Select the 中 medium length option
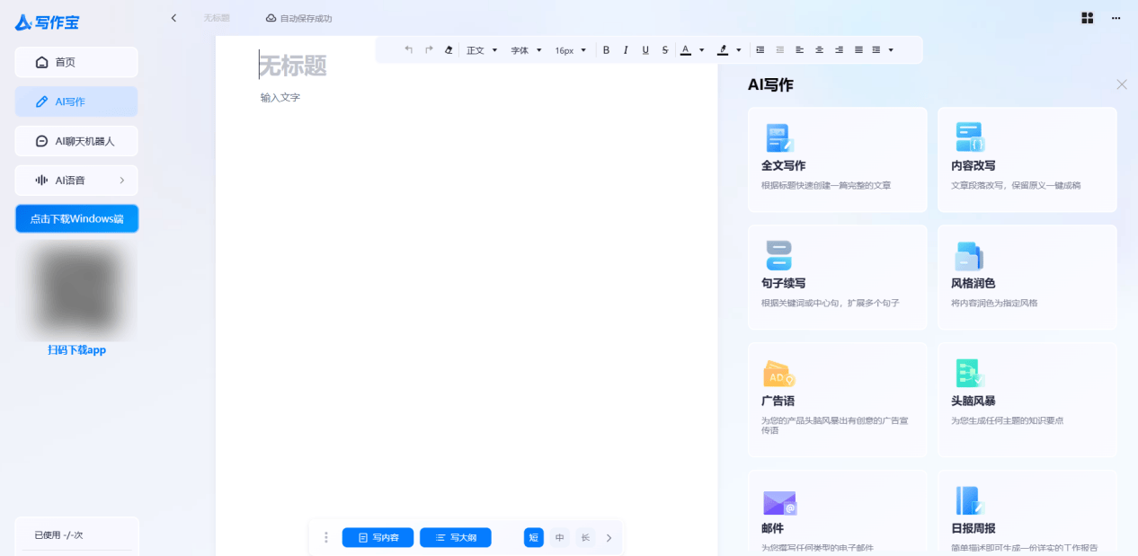The width and height of the screenshot is (1138, 556). pyautogui.click(x=559, y=537)
